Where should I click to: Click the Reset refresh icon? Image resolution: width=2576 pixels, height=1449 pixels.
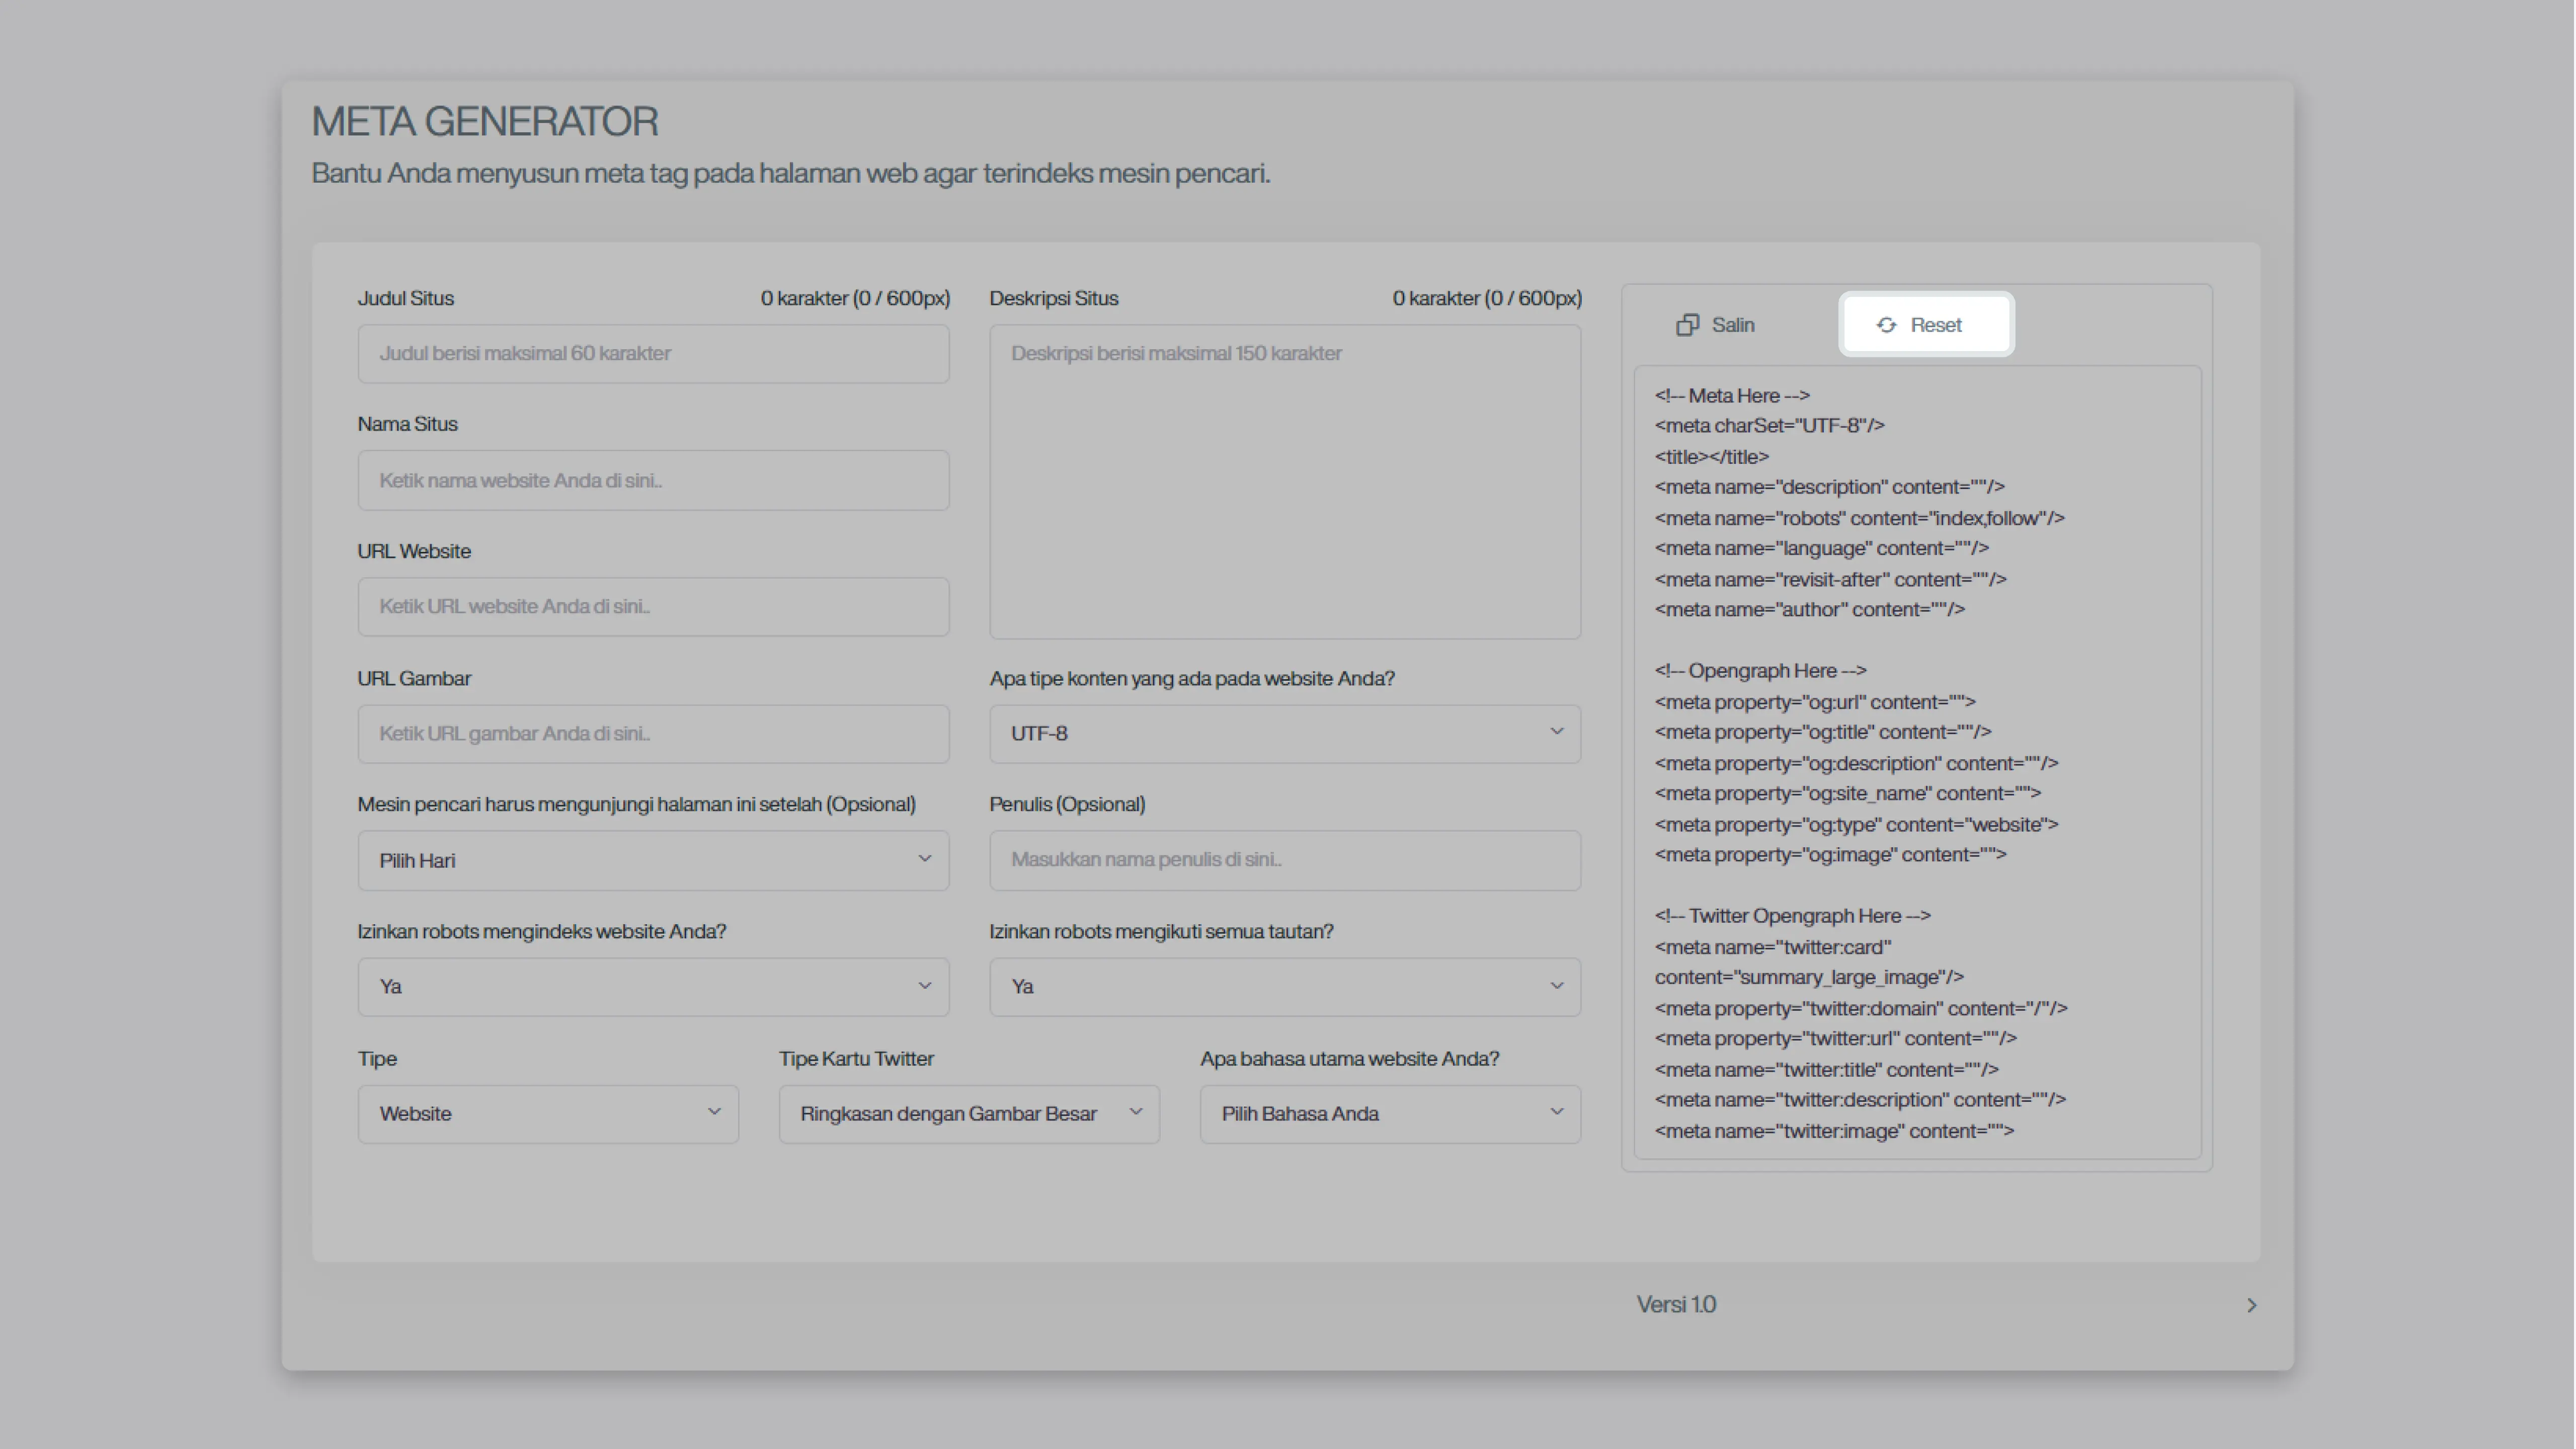[1886, 325]
